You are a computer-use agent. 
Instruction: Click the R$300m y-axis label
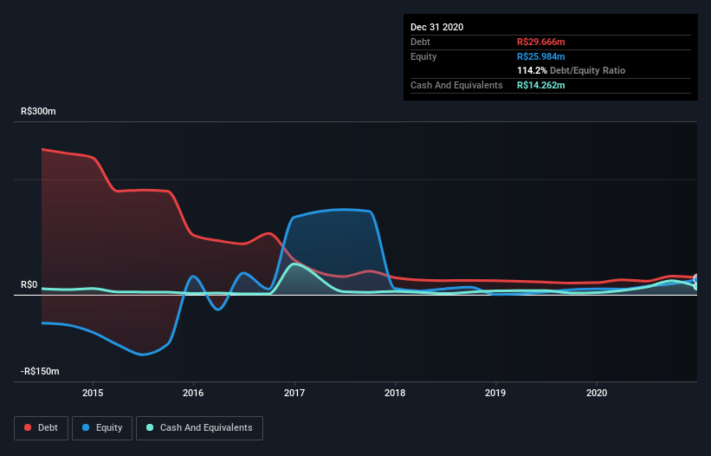point(38,112)
